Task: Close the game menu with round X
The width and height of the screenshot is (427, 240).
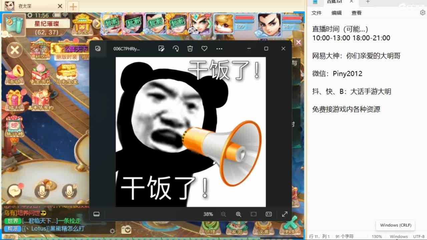Action: pos(15,50)
